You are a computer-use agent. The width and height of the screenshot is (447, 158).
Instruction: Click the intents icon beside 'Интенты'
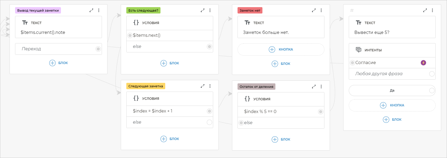[359, 50]
